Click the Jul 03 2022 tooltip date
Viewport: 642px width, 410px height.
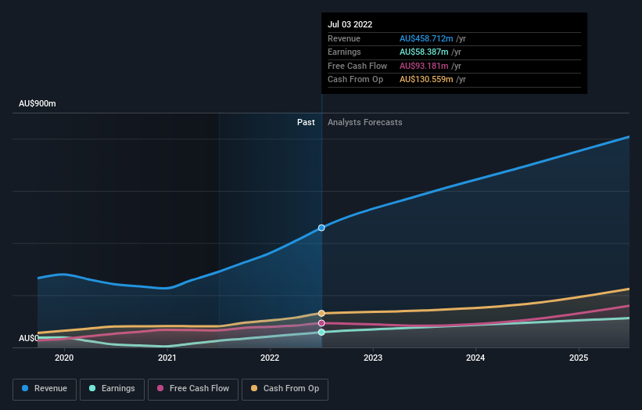pos(350,24)
